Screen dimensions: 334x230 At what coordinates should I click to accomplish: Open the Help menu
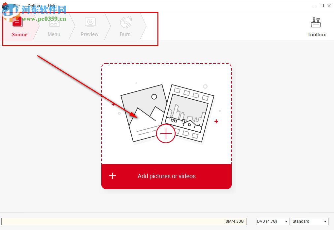pos(51,6)
